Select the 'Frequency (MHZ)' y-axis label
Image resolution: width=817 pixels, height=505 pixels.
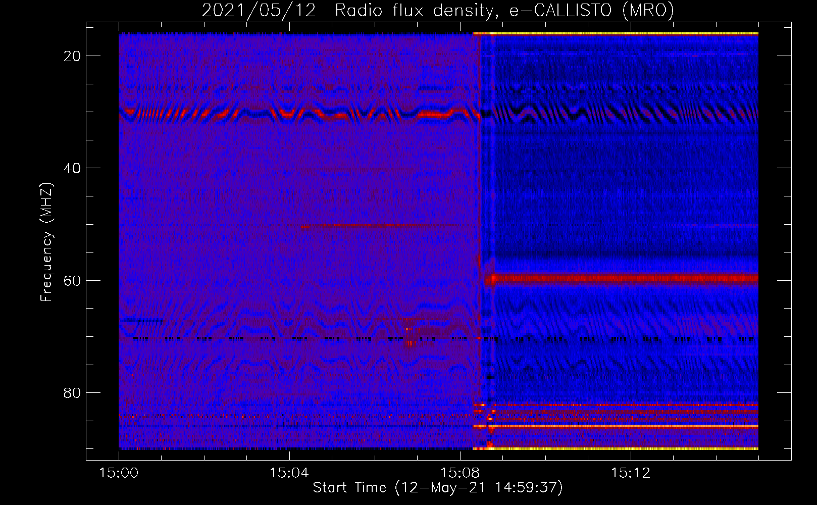[46, 242]
